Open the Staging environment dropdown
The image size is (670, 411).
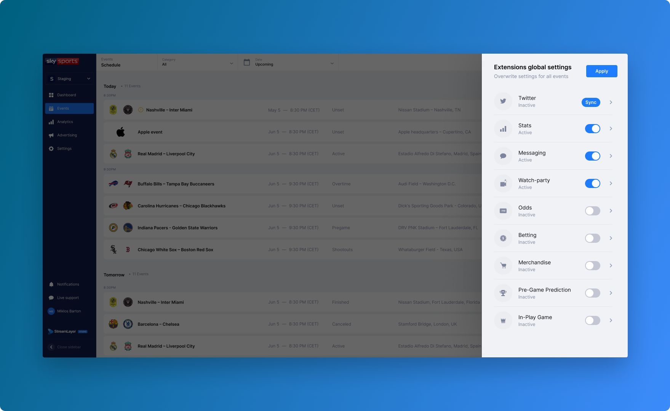[69, 79]
